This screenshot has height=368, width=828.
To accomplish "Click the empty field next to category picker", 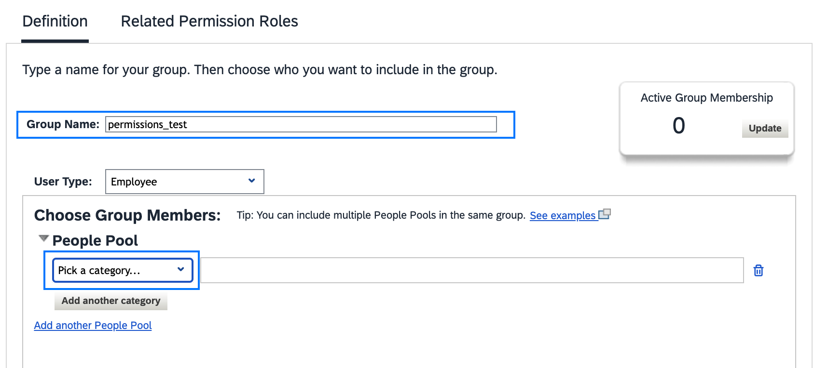I will pyautogui.click(x=472, y=270).
